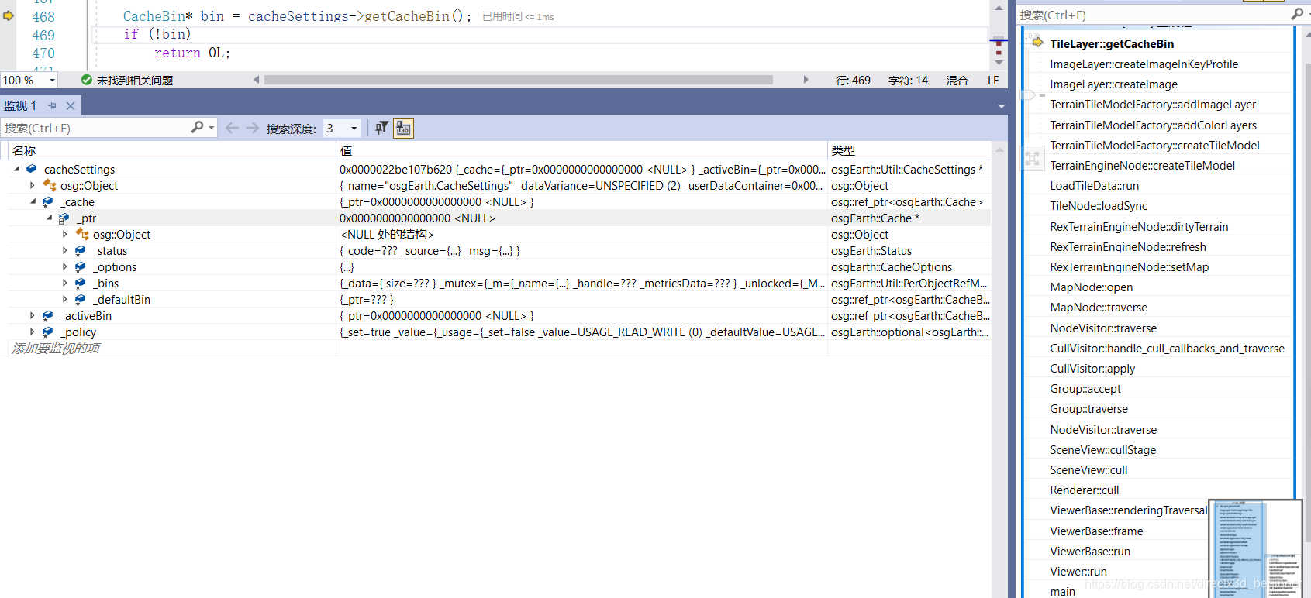Viewport: 1311px width, 598px height.
Task: Click the editor horizontal scrollbar thumb
Action: (x=519, y=80)
